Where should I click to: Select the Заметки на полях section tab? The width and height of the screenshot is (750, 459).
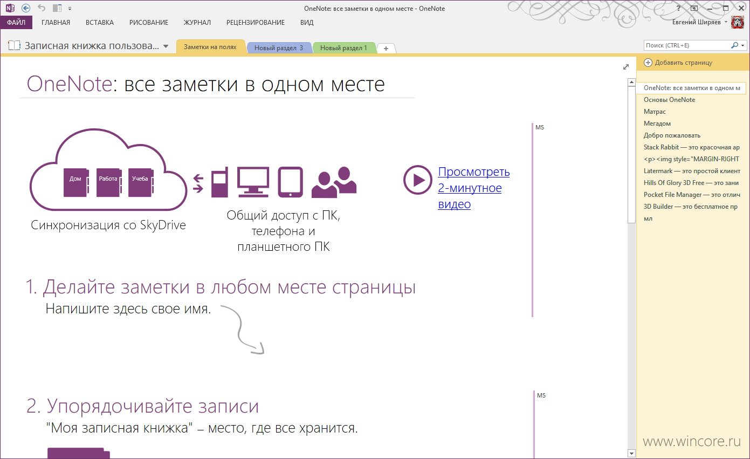(x=210, y=47)
